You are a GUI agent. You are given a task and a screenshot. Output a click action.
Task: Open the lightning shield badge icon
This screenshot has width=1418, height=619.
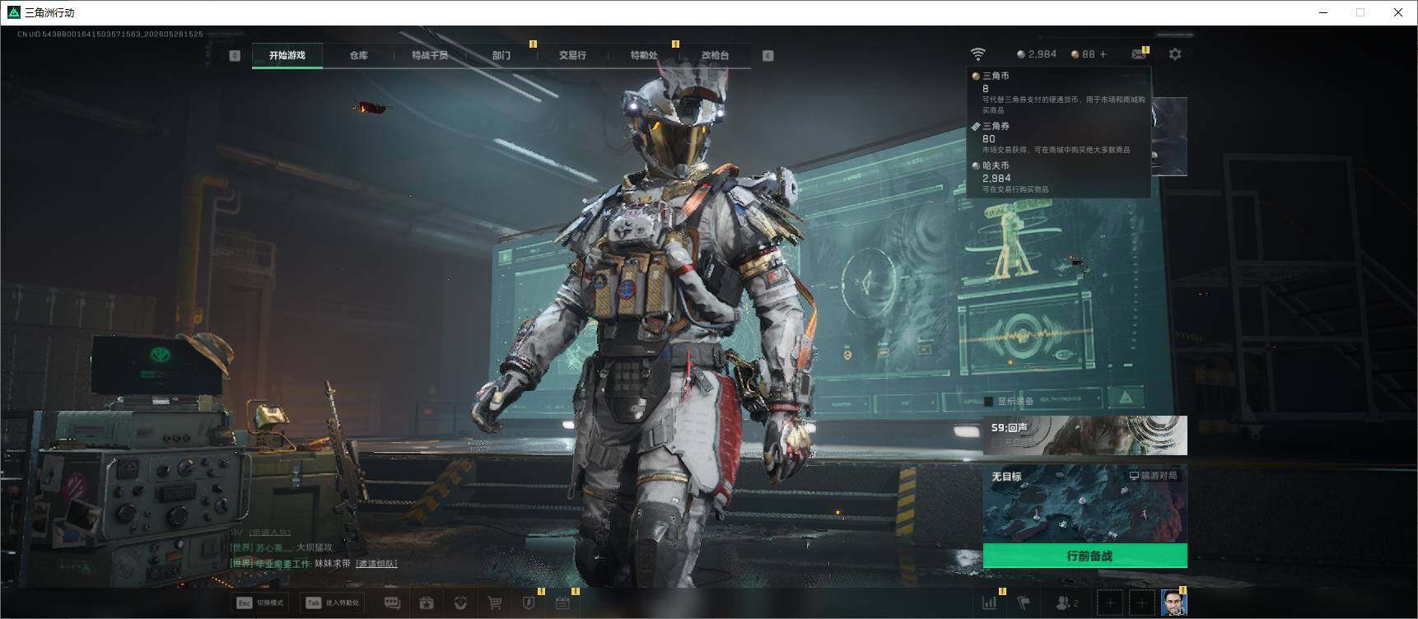(528, 603)
